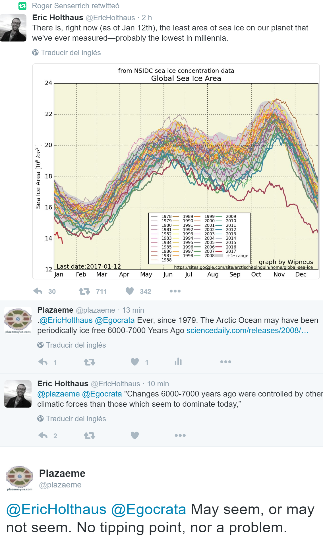The image size is (323, 544).
Task: Click the large Plazaeme avatar at bottom
Action: (x=20, y=478)
